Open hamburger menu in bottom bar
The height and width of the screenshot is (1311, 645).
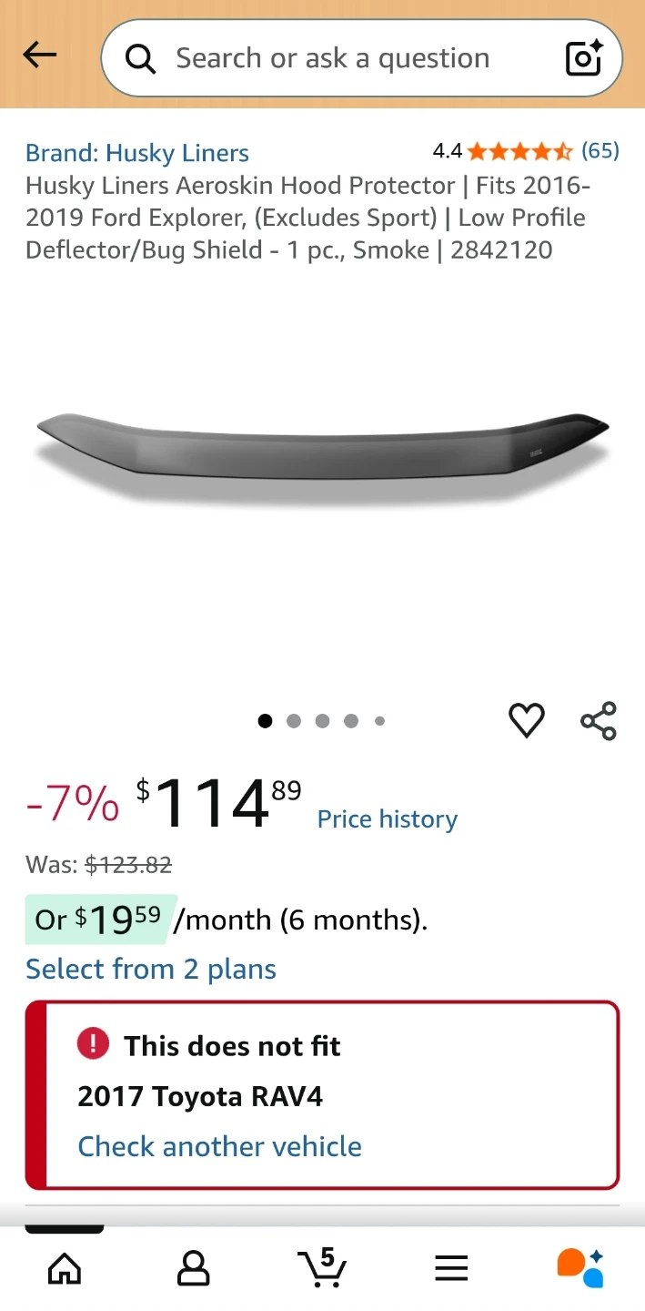click(x=451, y=1268)
